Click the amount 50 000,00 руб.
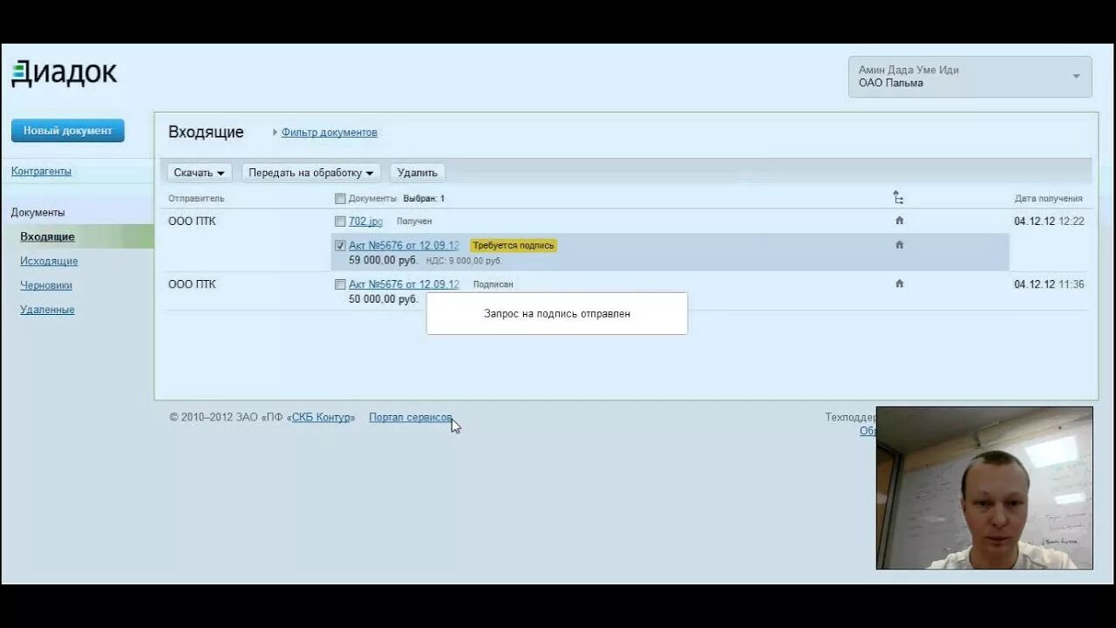 (x=384, y=298)
